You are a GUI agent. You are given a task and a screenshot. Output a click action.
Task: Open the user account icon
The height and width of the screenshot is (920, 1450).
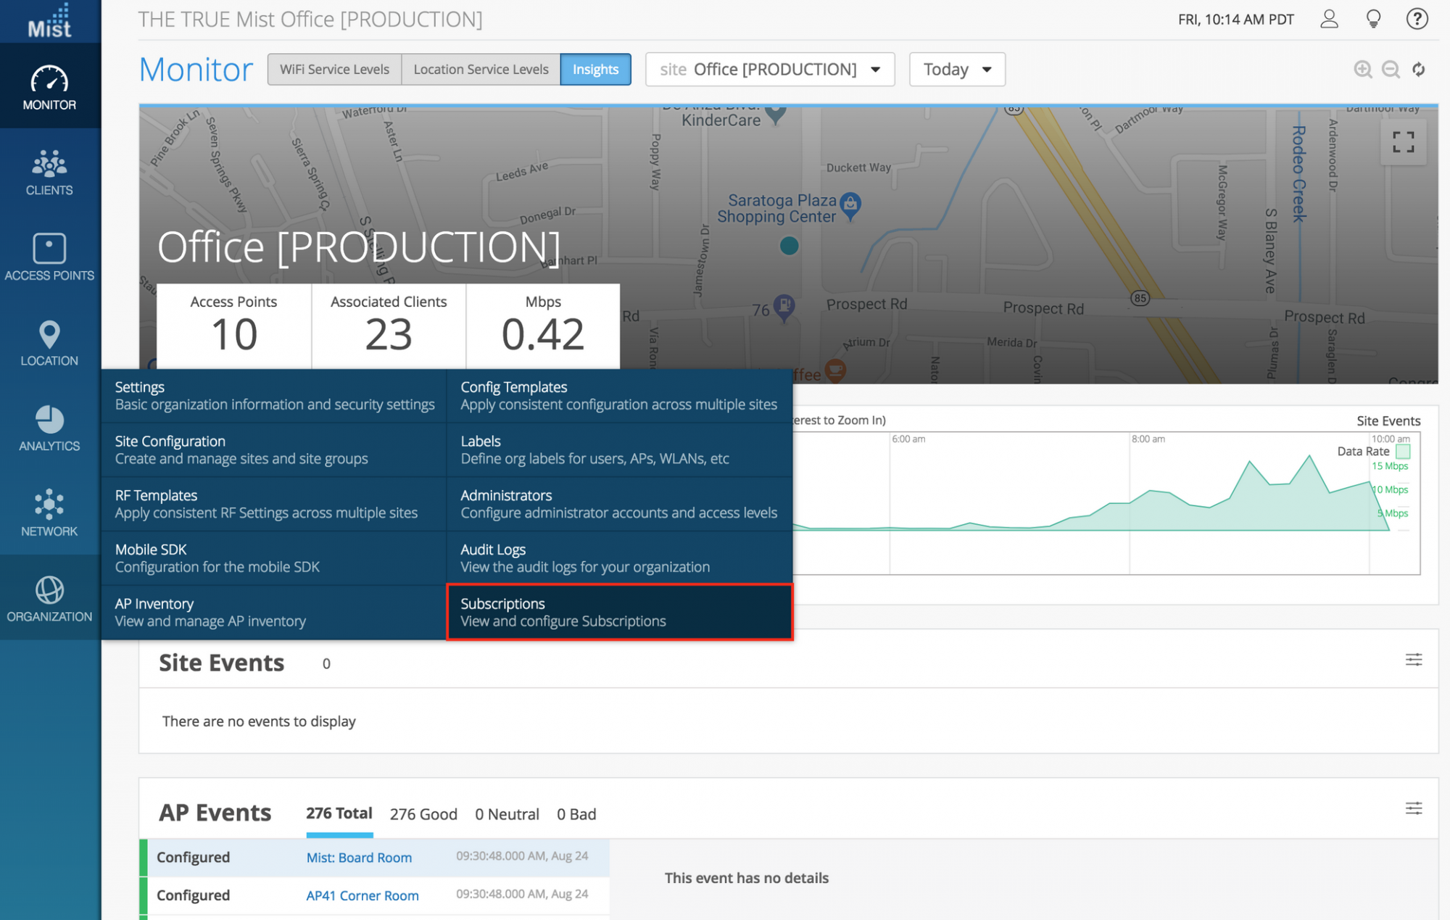tap(1329, 19)
